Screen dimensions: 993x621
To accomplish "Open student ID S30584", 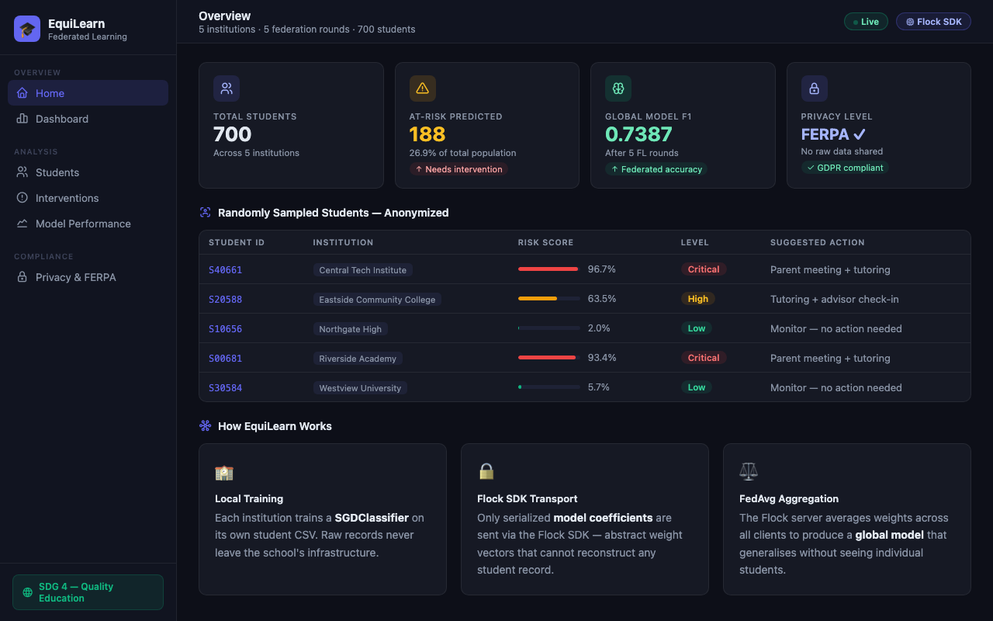I will (225, 388).
